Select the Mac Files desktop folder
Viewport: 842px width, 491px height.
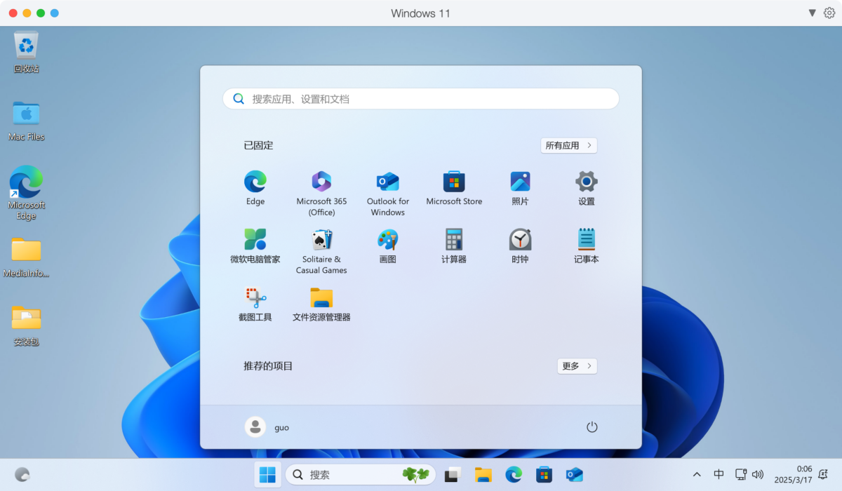tap(27, 121)
